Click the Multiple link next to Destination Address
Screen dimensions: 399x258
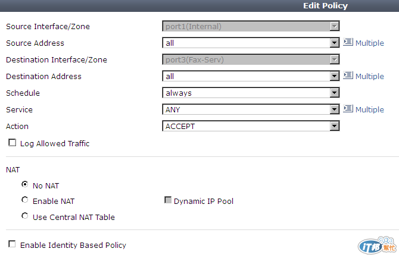[369, 76]
